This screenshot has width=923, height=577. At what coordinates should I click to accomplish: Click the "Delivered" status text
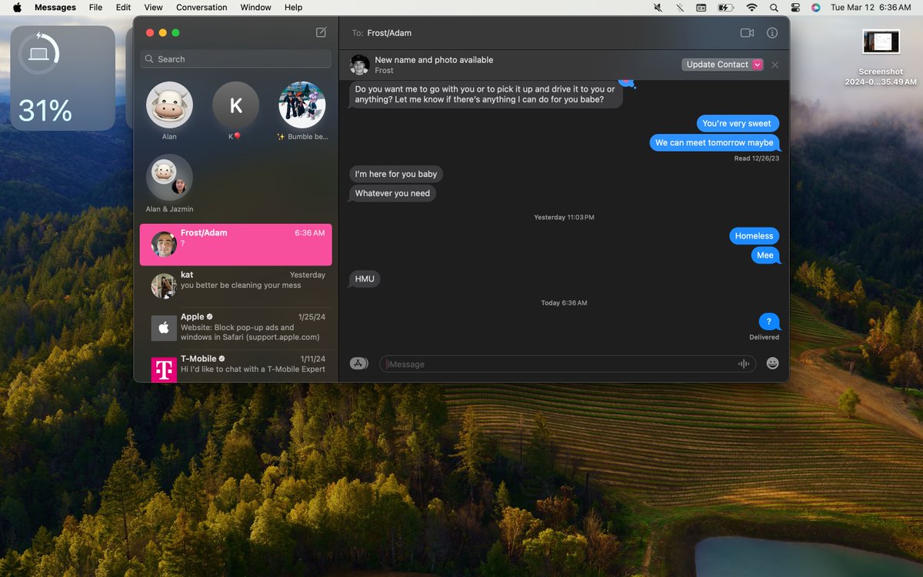tap(765, 337)
